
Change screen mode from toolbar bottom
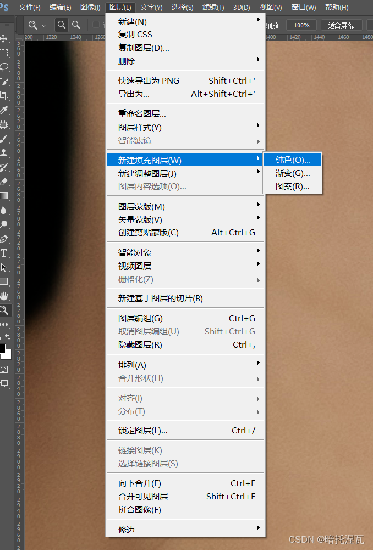click(4, 383)
